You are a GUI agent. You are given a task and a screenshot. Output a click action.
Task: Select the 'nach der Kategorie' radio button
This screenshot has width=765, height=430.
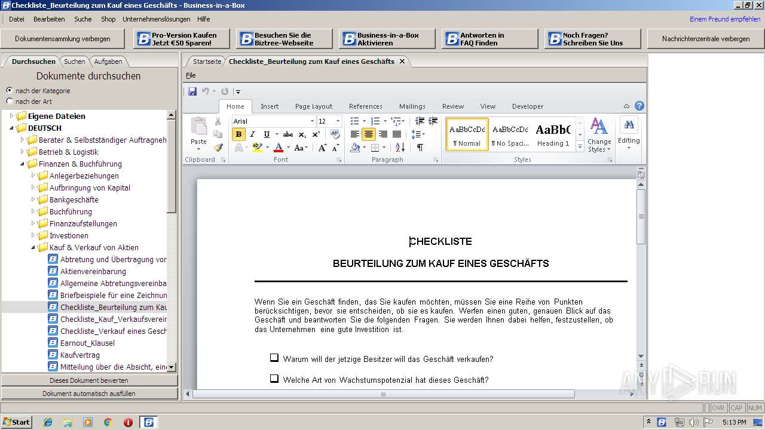pos(10,90)
